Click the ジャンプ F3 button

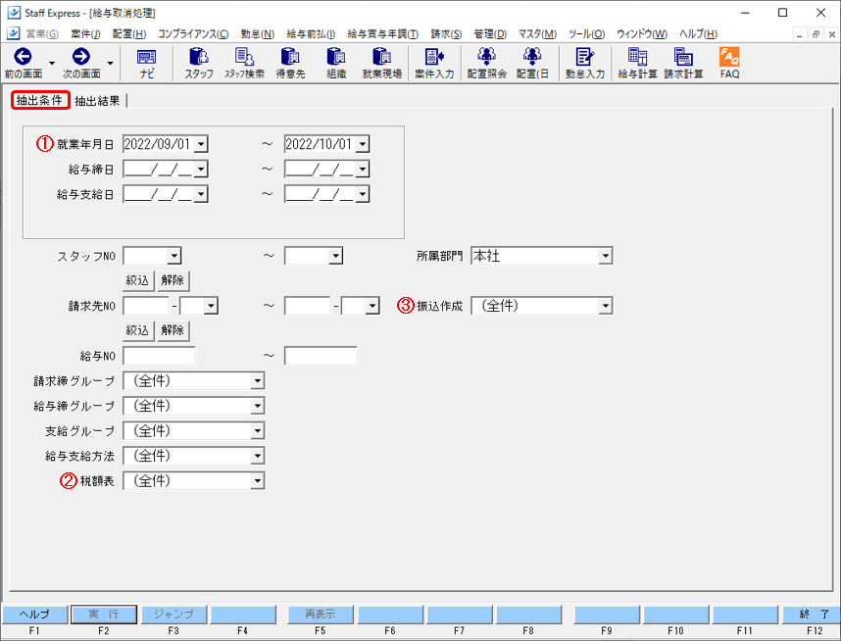pos(173,615)
